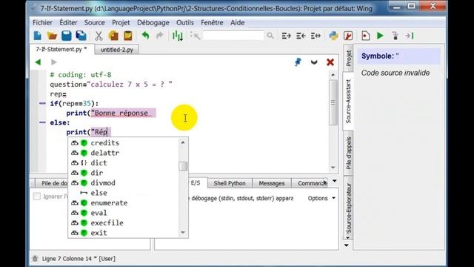This screenshot has width=474, height=267.
Task: Click the step out arrow icon
Action: (x=410, y=36)
